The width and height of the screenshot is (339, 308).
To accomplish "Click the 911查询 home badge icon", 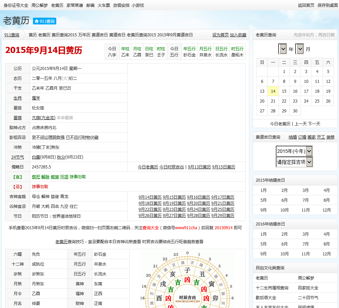I will coord(44,21).
